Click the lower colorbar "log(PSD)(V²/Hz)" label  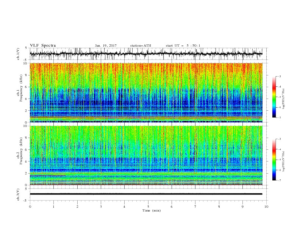click(284, 161)
